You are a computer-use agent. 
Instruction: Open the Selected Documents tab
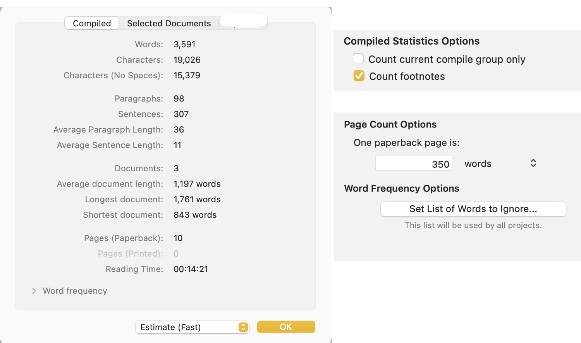(x=169, y=23)
